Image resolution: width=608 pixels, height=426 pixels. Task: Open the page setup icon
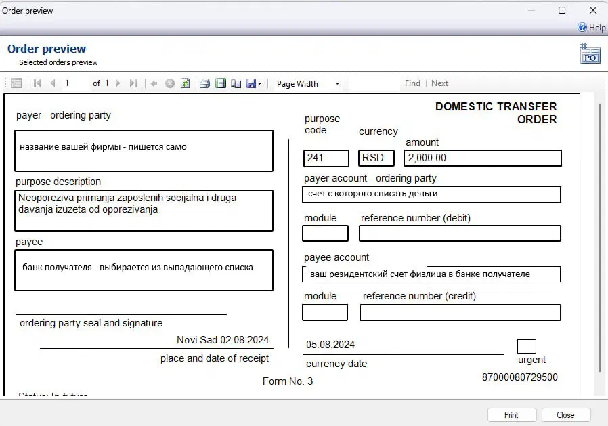[x=236, y=83]
